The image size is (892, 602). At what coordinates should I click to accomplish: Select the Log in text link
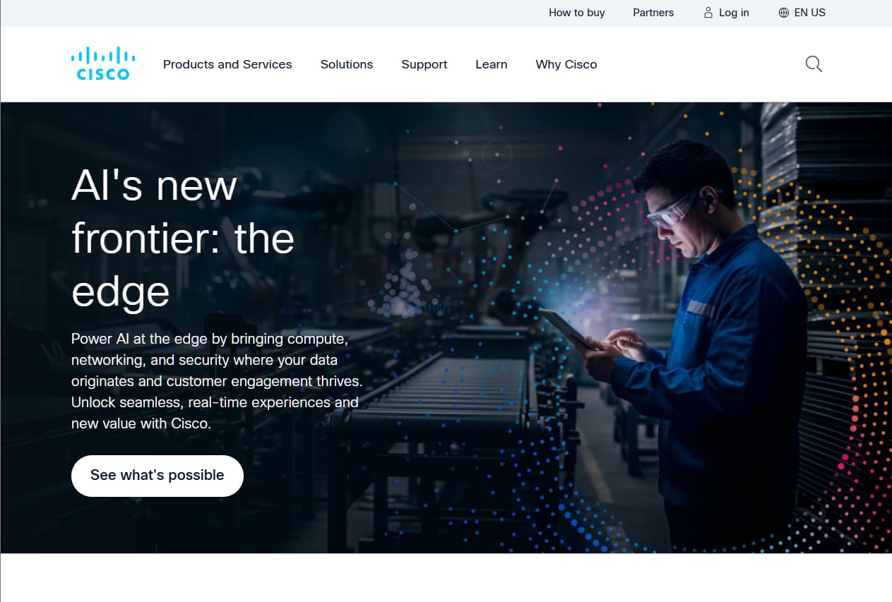(734, 13)
